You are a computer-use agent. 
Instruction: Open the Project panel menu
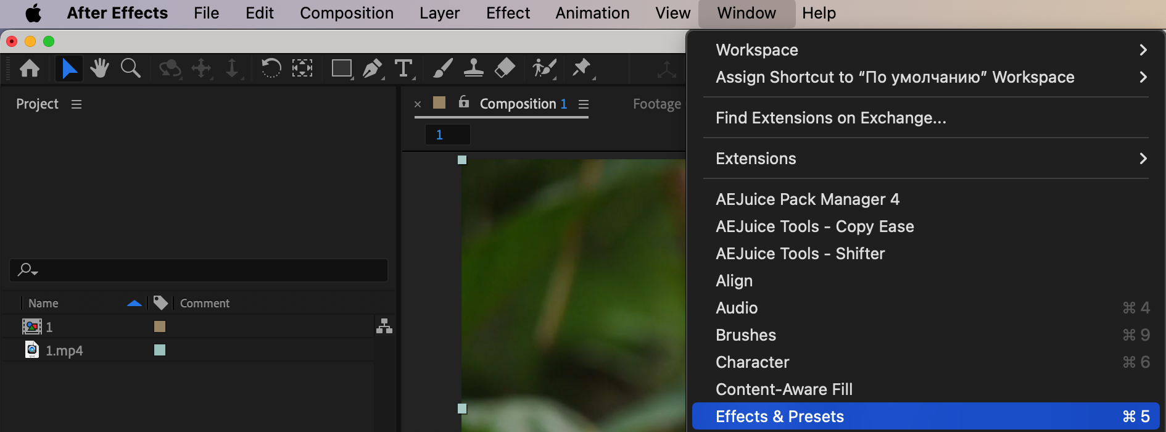click(76, 104)
